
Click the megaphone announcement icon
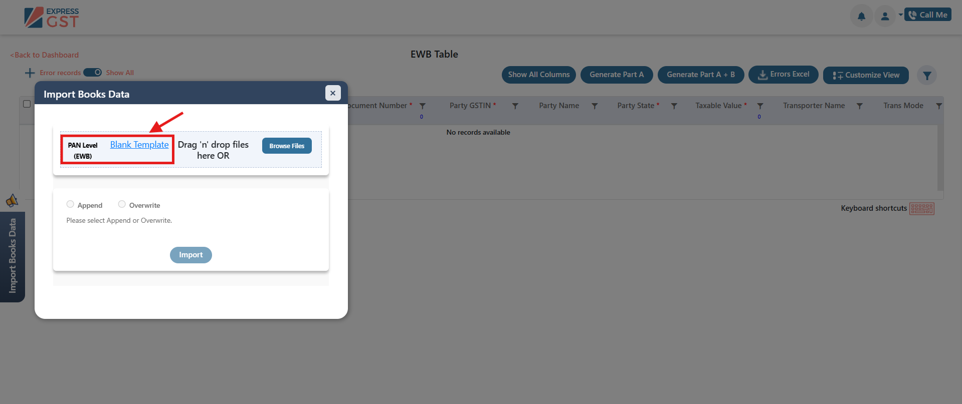[x=12, y=201]
